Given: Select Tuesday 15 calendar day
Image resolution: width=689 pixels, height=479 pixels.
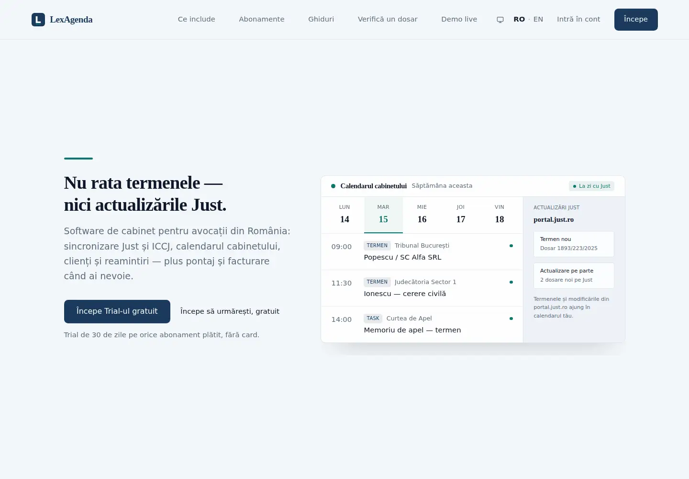Looking at the screenshot, I should (x=383, y=215).
